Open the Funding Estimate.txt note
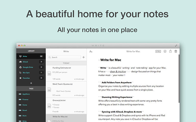This screenshot has width=196, height=122. (x=66, y=73)
